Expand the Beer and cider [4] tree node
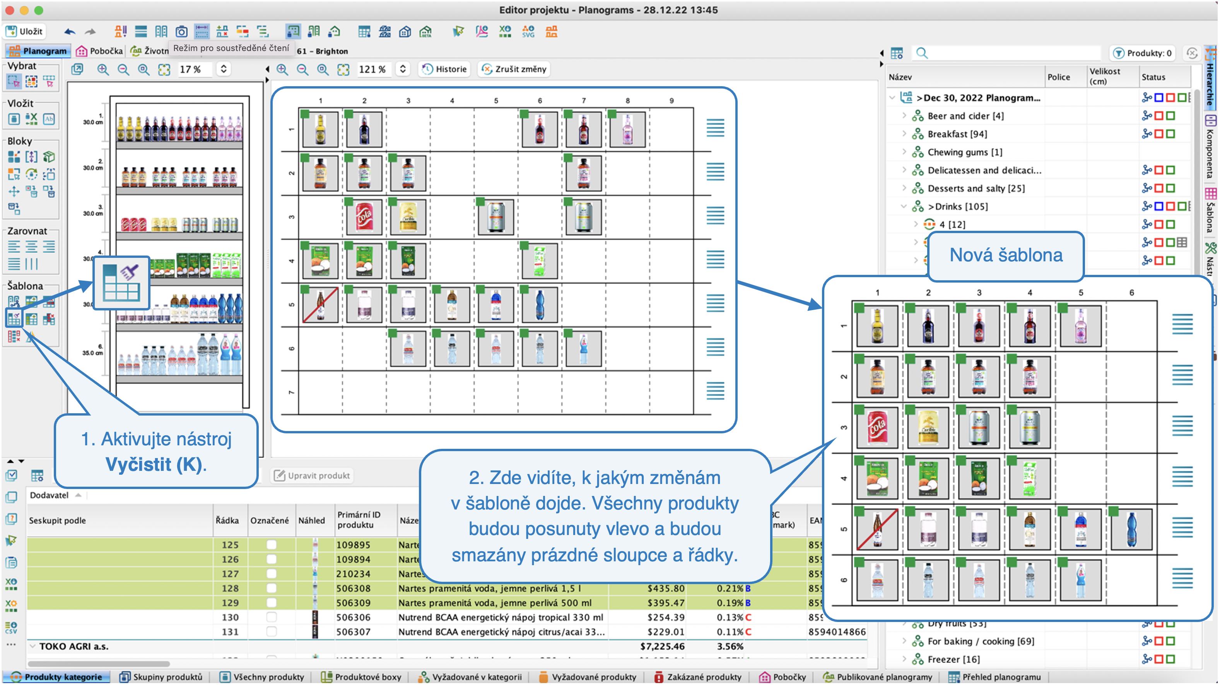This screenshot has height=685, width=1220. 904,116
